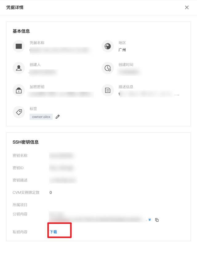Select the owner:alex tag chip
Screen dimensions: 197x256
41,117
